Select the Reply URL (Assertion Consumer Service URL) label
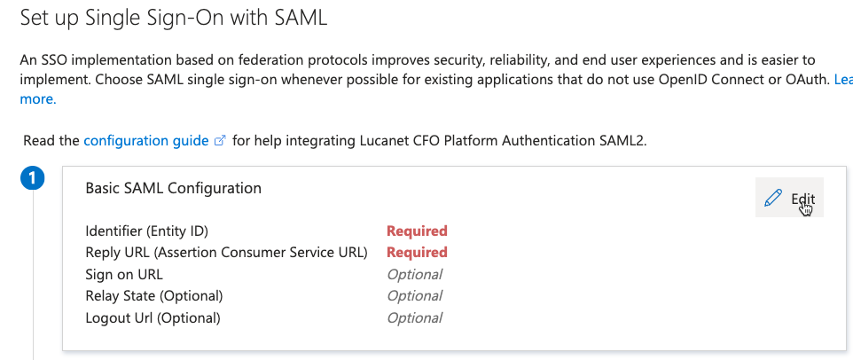 point(226,253)
